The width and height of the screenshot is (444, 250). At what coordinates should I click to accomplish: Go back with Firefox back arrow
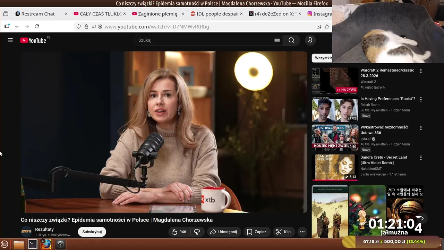pyautogui.click(x=17, y=26)
